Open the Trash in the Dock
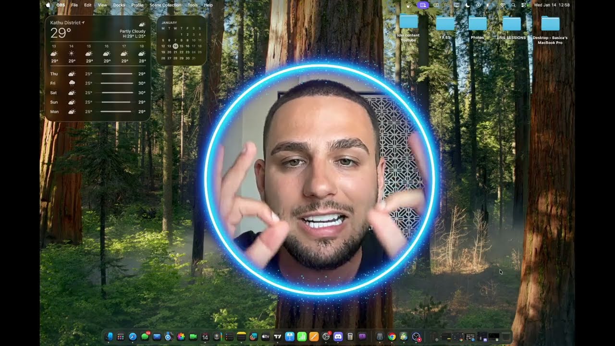Image resolution: width=615 pixels, height=346 pixels. point(506,337)
